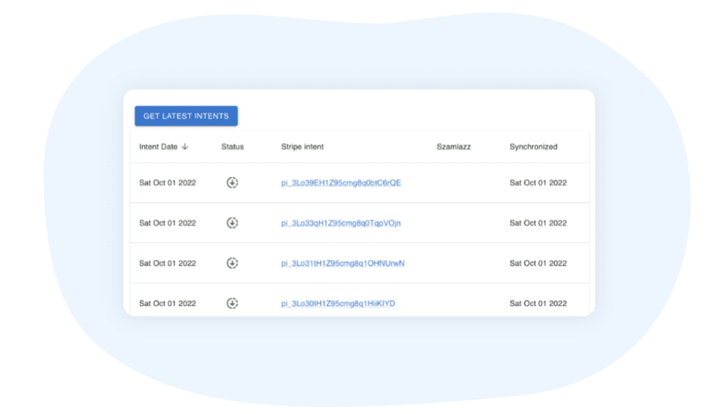Select Synchronized date in pi_3Lo33qH1Z95cmg8q0TqpVOjn row
715x414 pixels.
pyautogui.click(x=538, y=223)
